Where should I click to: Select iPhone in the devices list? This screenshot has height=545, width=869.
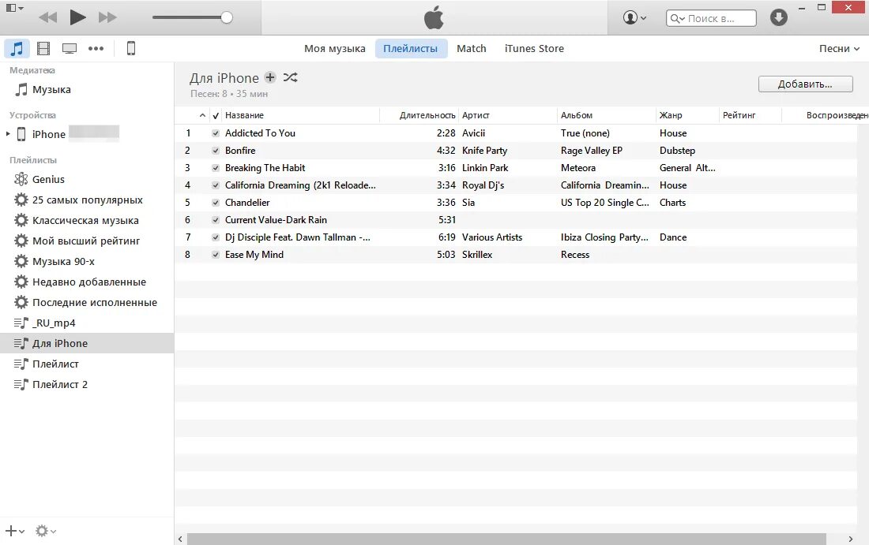coord(49,134)
